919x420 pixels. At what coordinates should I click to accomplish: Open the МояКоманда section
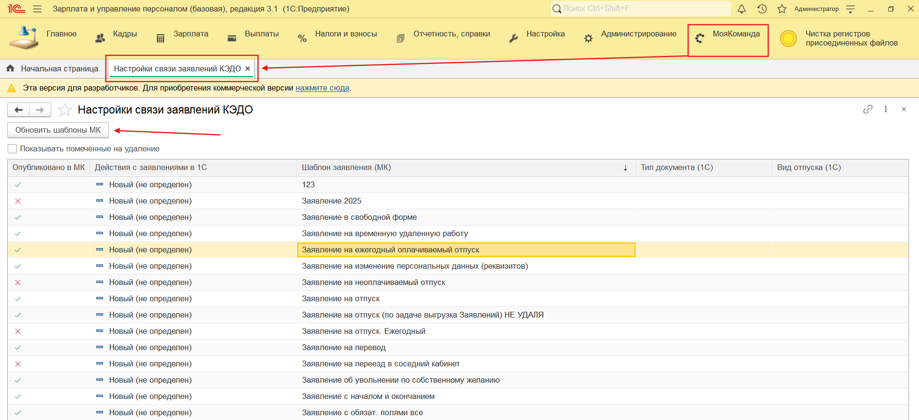[x=728, y=34]
